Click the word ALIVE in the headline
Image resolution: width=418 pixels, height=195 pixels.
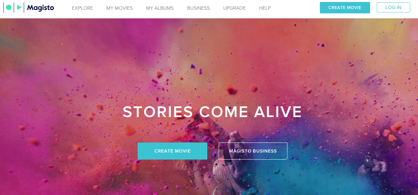[x=278, y=112]
